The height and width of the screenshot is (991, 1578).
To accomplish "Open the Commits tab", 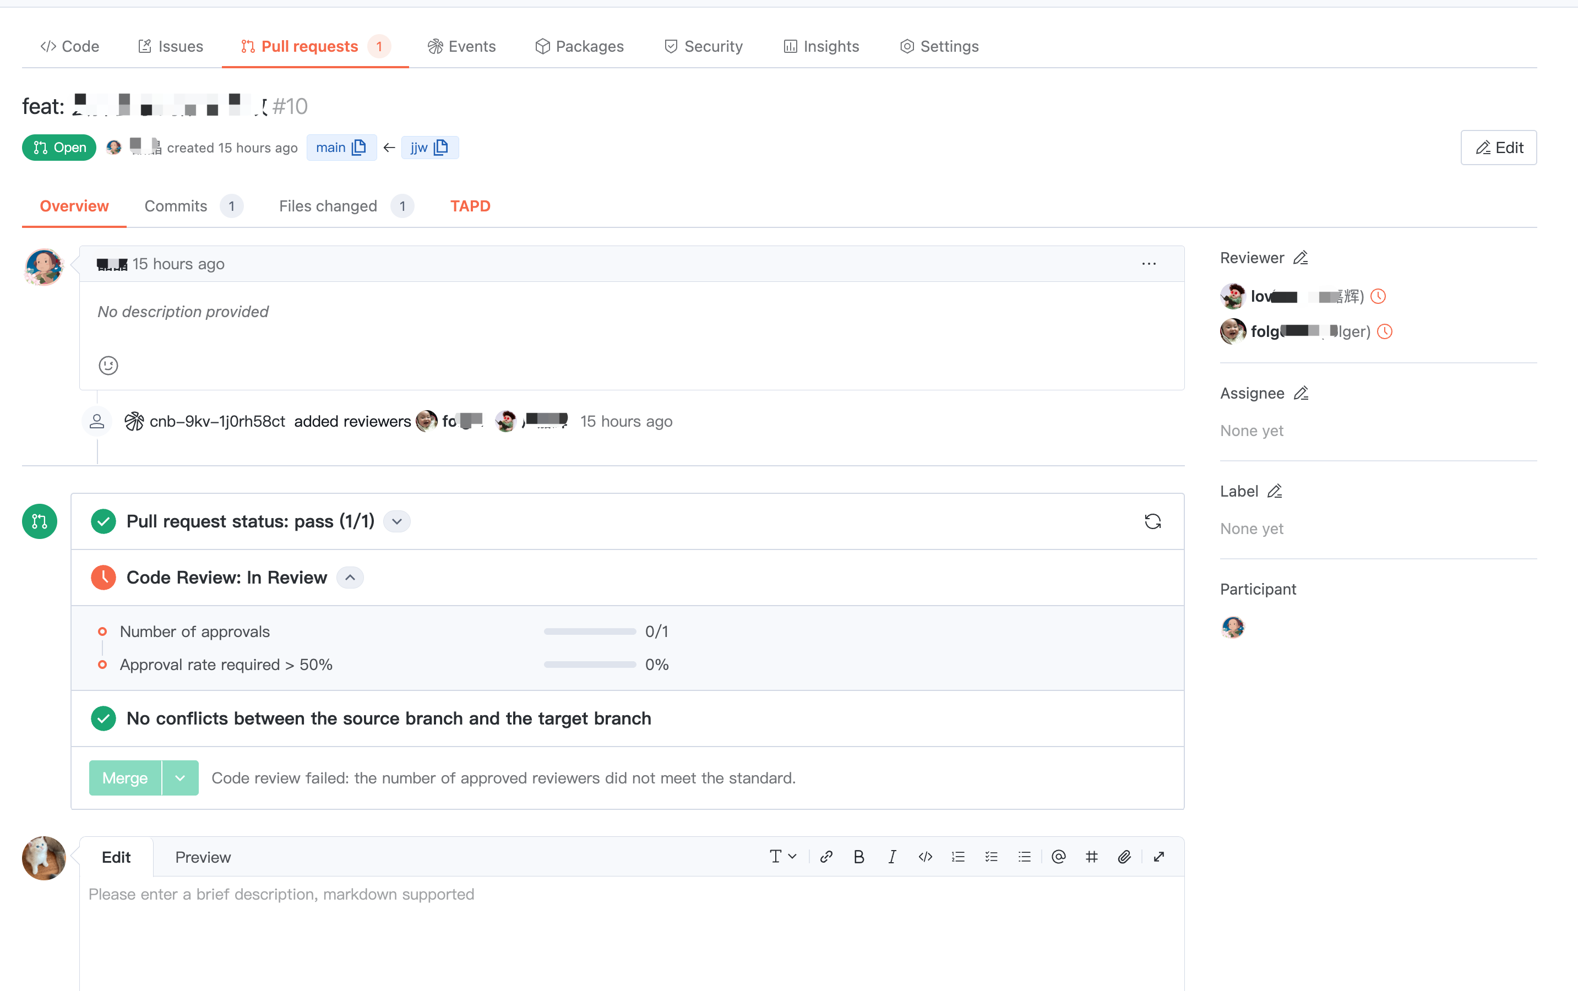I will pos(176,206).
